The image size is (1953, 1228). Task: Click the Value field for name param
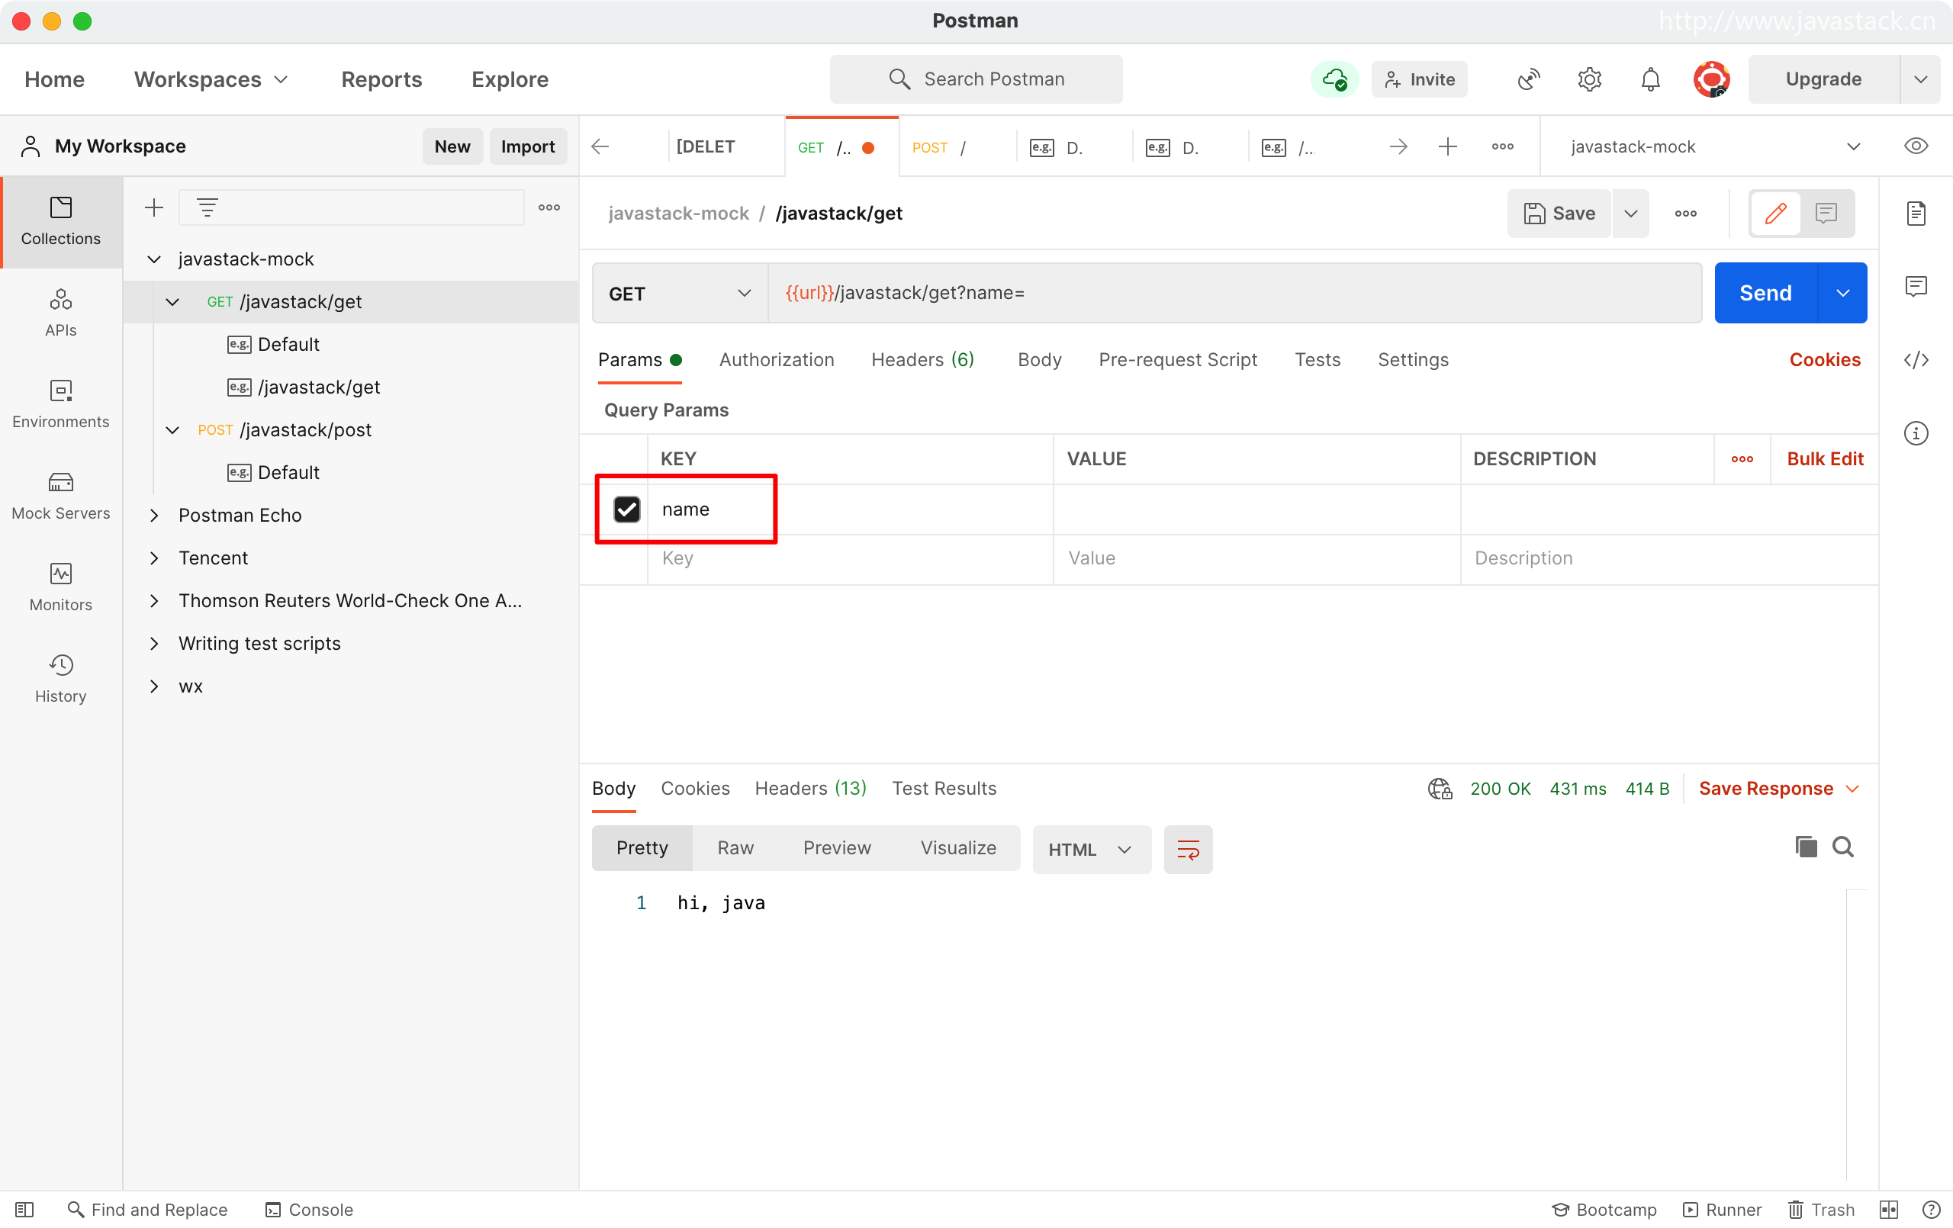[1256, 510]
